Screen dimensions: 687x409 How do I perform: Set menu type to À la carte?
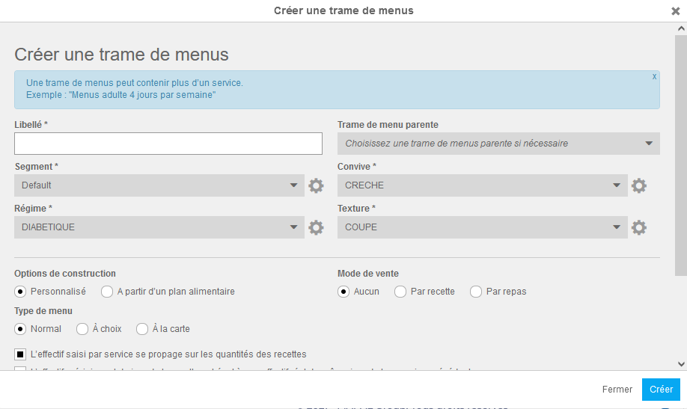point(142,329)
